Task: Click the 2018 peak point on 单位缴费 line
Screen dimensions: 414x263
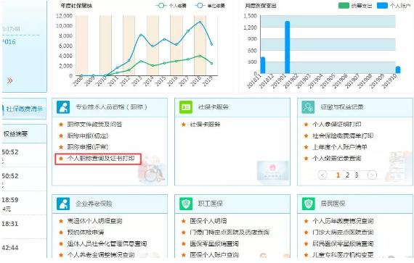Action: (x=200, y=22)
